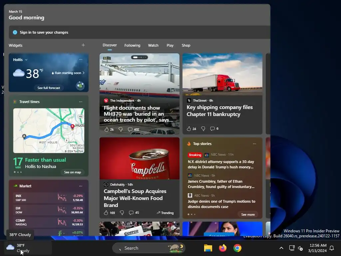Like the Campbell's Soup article
This screenshot has height=256, width=341.
(x=106, y=213)
